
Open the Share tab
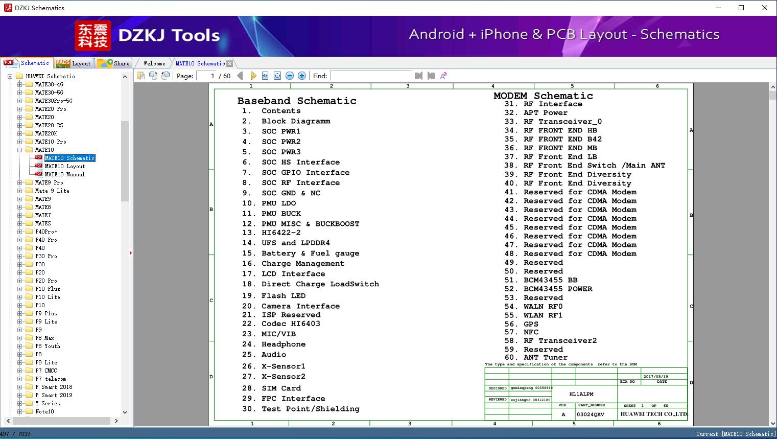[x=113, y=63]
